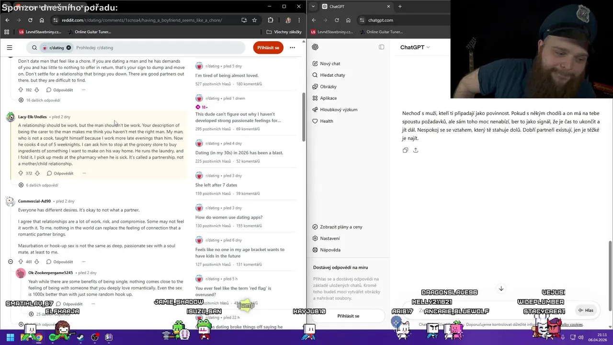Collapse the Commercial-Ad90 comment thread
The width and height of the screenshot is (613, 345).
(x=11, y=262)
